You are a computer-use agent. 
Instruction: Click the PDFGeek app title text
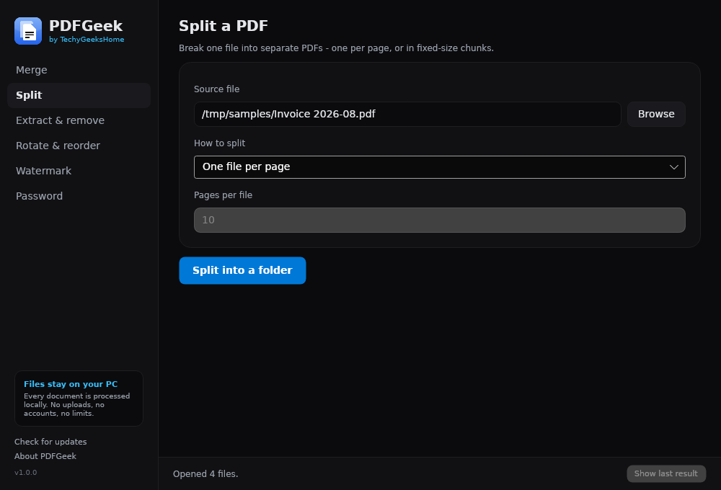coord(86,26)
